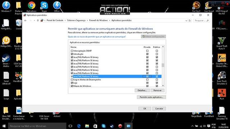Go to Sistema e Segurança breadcrumb
Viewport: 230px width, 129px height.
coord(76,20)
